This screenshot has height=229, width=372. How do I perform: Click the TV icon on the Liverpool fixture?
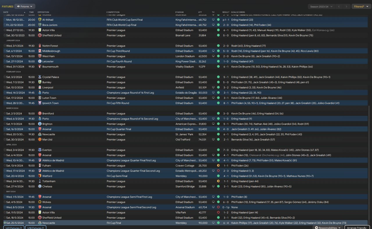click(213, 87)
